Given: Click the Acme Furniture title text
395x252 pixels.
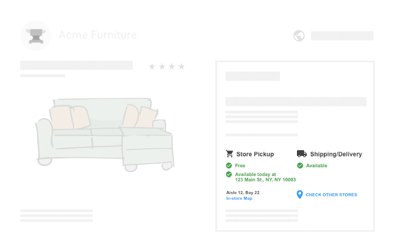Looking at the screenshot, I should [98, 35].
